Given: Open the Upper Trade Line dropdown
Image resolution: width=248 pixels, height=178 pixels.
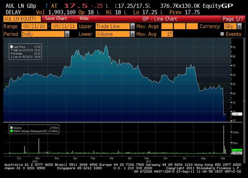Looking at the screenshot, I should pyautogui.click(x=114, y=26).
